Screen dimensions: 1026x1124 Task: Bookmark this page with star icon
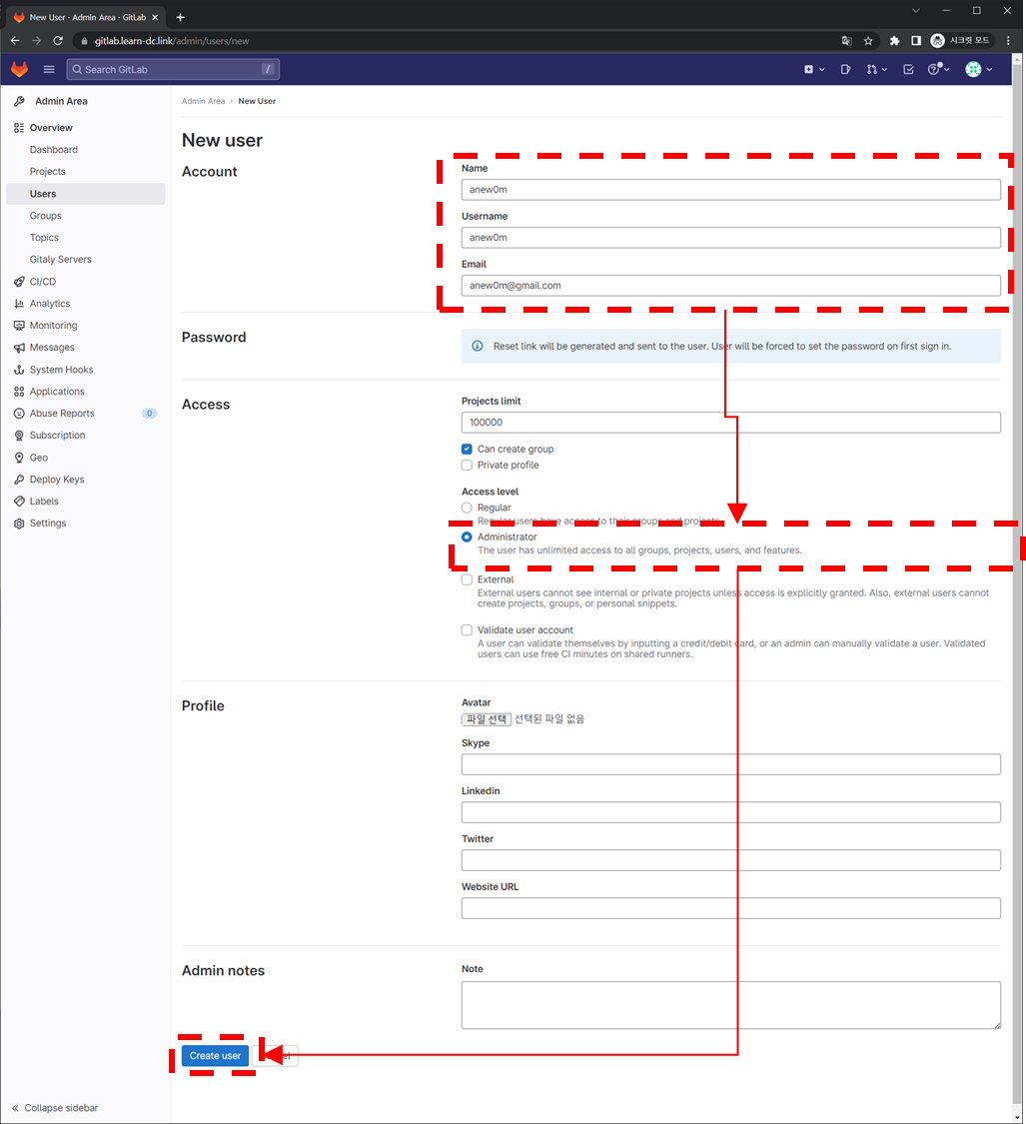pos(868,41)
